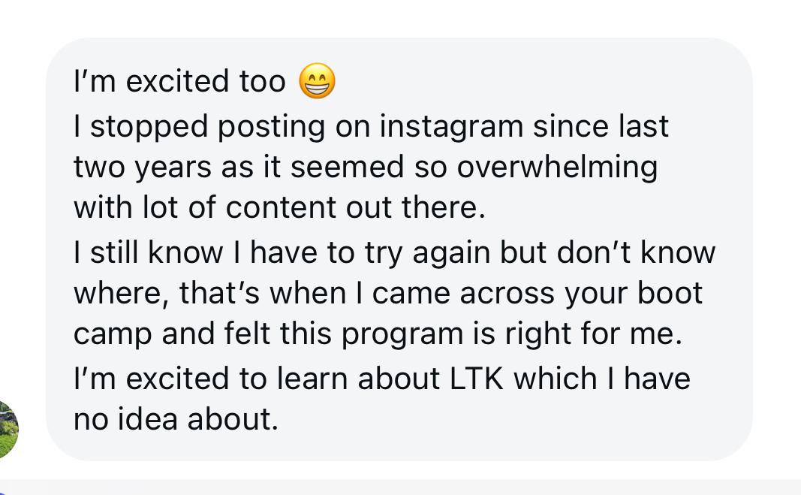
Task: Click the words "try again"
Action: coord(408,252)
